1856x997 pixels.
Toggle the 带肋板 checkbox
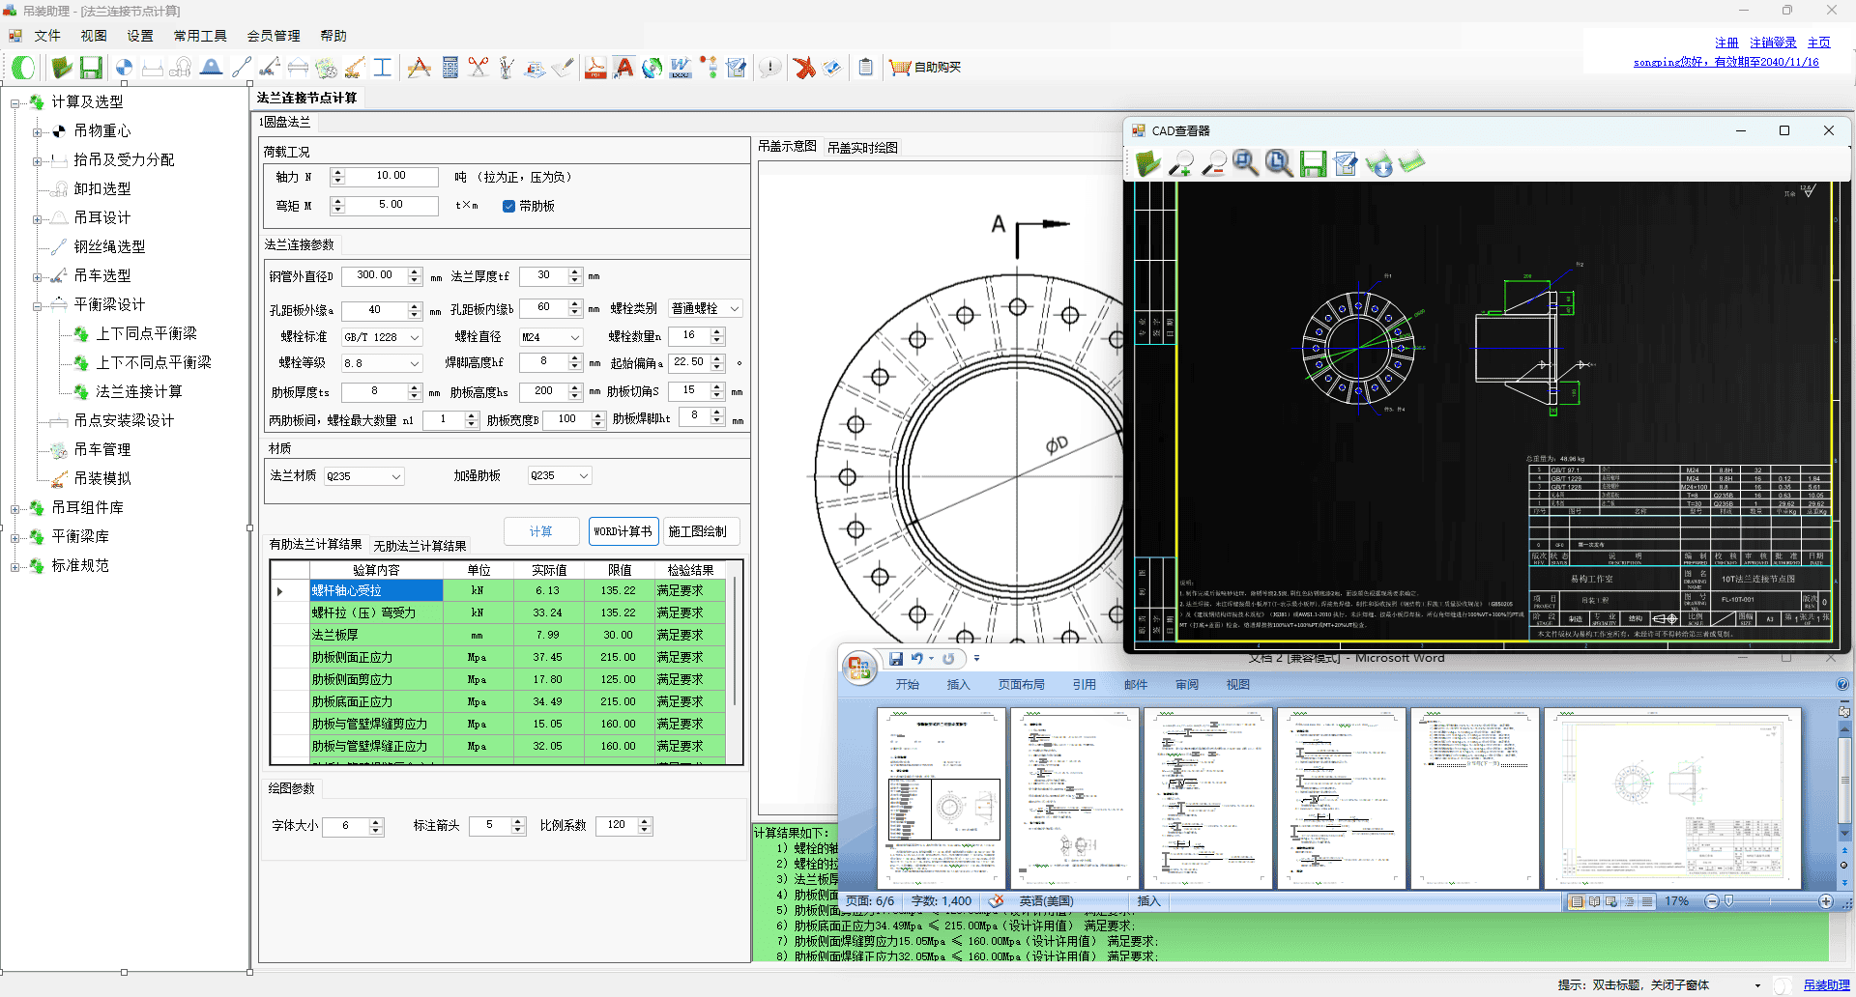pyautogui.click(x=508, y=206)
